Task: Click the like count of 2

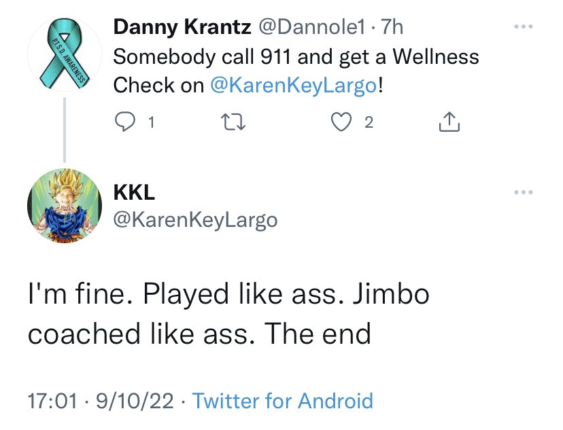Action: 369,123
